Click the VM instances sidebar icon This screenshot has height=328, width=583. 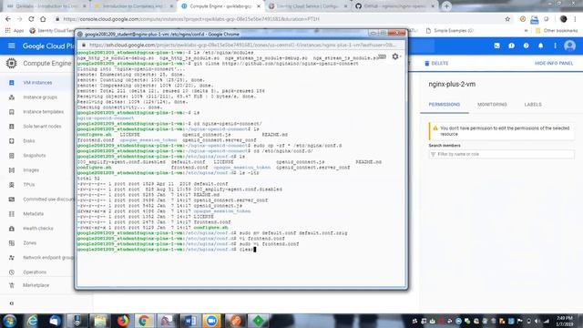[x=12, y=83]
